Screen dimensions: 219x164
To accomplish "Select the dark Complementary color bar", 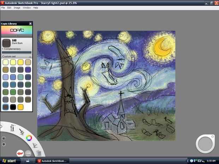I will (x=17, y=53).
